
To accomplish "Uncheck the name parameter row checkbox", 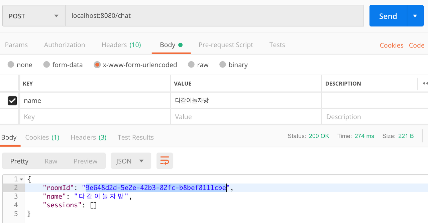I will [x=12, y=100].
